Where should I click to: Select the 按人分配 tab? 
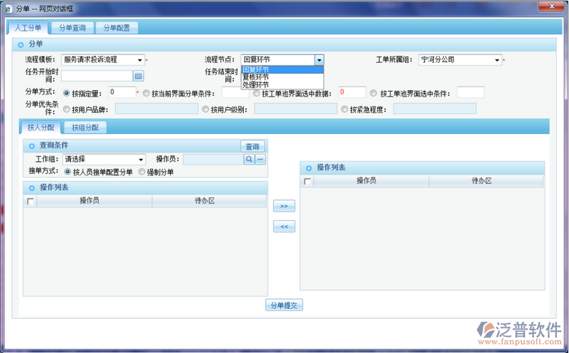coord(41,128)
